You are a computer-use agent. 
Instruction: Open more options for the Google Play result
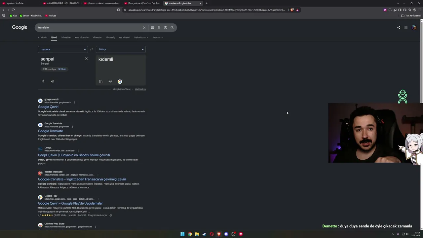pyautogui.click(x=98, y=199)
